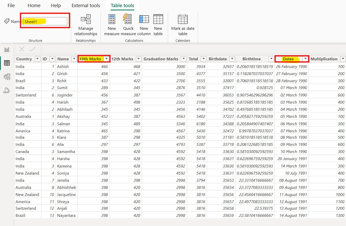This screenshot has width=346, height=226.
Task: Select the Sheet1 table name field
Action: point(45,21)
